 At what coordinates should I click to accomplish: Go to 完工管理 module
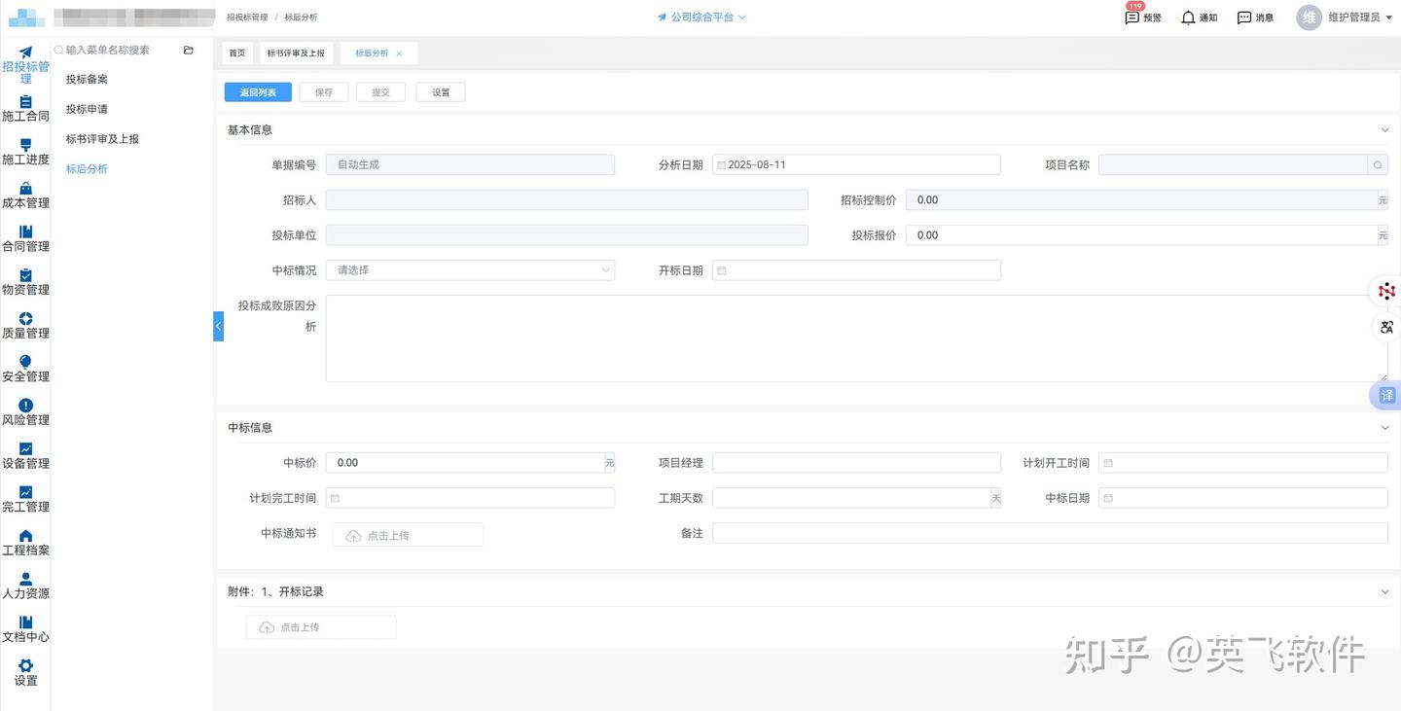click(x=25, y=499)
